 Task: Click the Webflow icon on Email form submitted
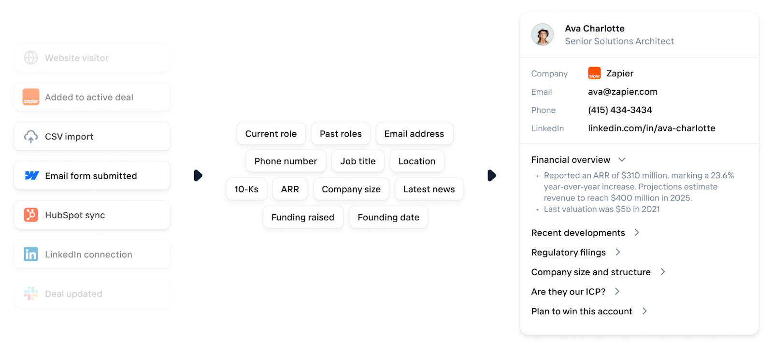click(x=31, y=176)
